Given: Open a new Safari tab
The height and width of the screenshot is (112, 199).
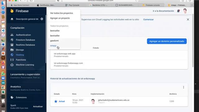Looking at the screenshot, I should coord(192,5).
